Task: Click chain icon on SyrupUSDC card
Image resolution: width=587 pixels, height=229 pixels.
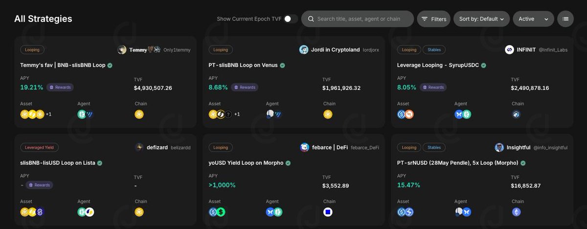Action: pyautogui.click(x=516, y=114)
